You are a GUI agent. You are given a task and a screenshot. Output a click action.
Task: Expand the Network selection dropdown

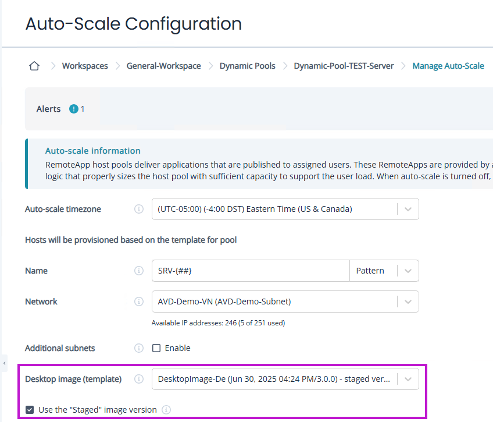[x=408, y=302]
